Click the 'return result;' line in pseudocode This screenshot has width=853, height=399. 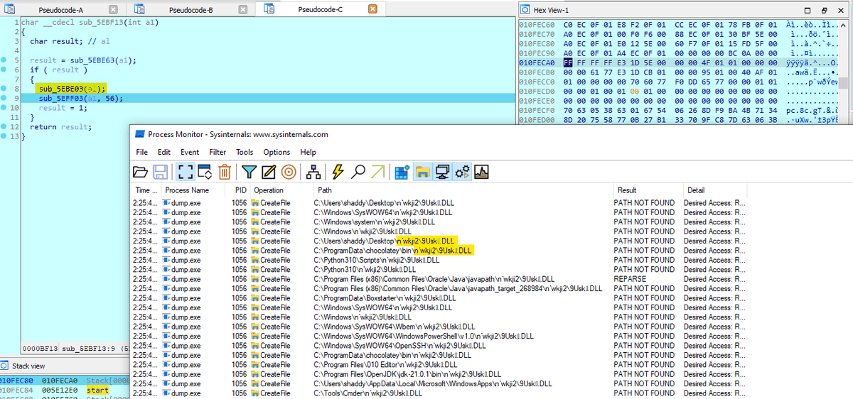click(60, 127)
